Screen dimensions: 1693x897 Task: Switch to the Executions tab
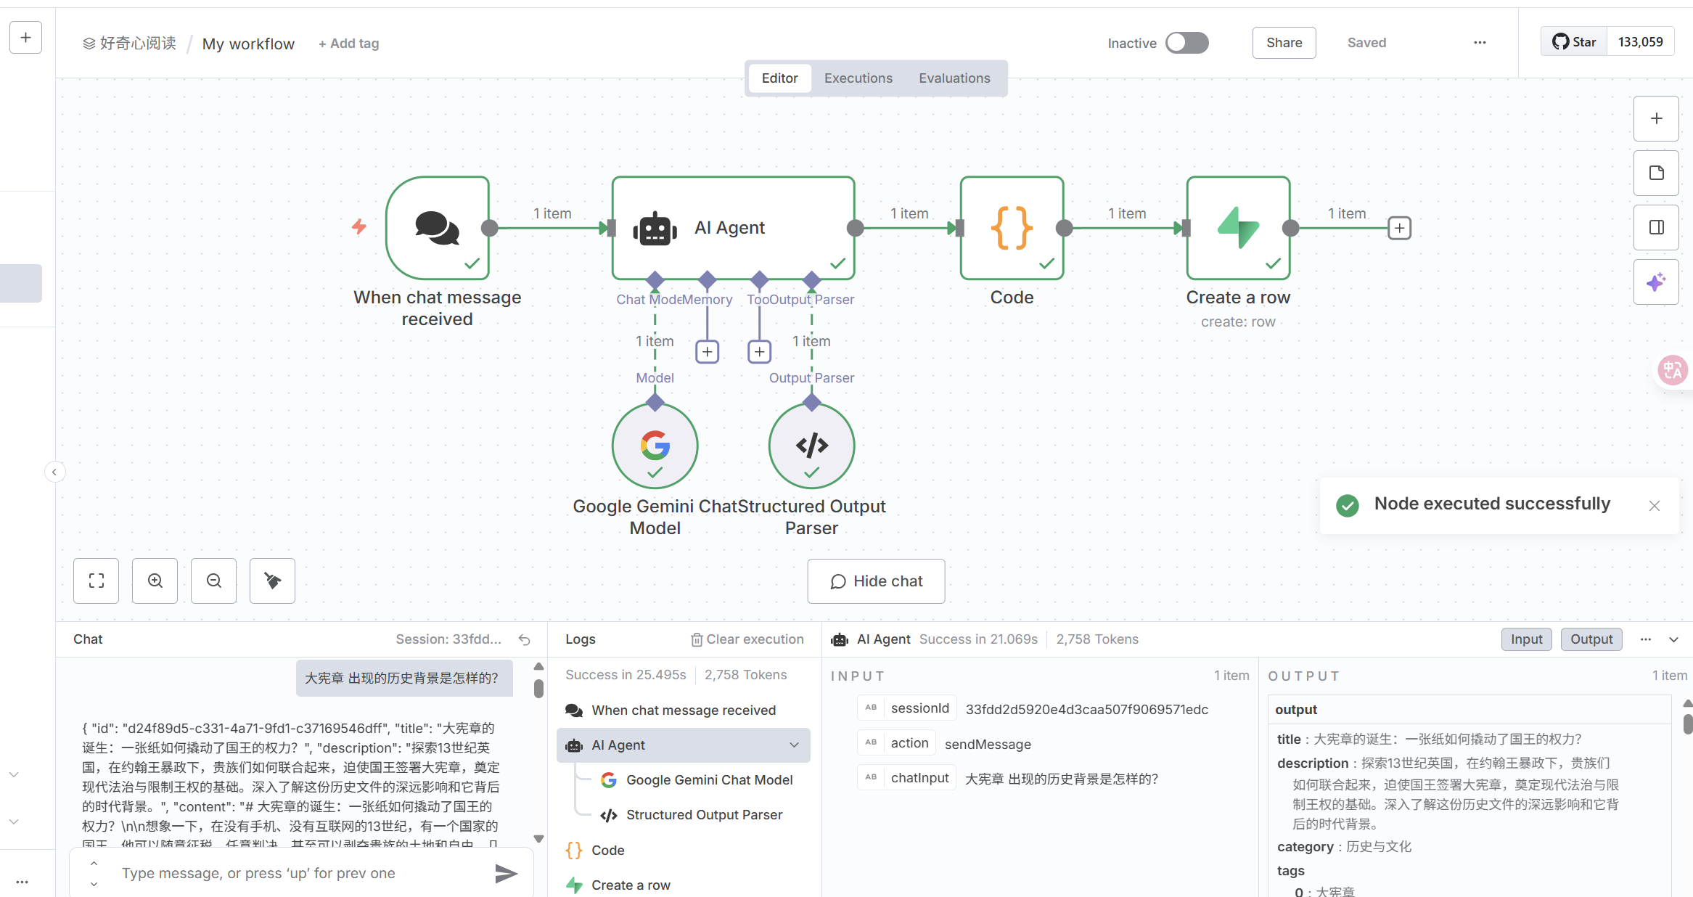(x=858, y=78)
